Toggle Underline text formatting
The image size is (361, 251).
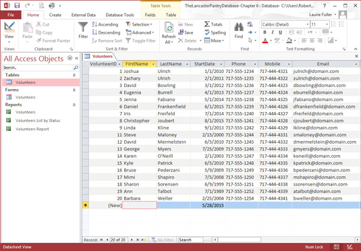pos(280,32)
